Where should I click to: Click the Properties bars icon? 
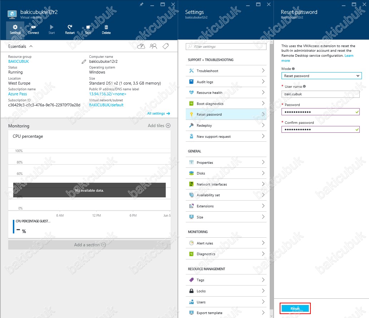click(x=191, y=162)
